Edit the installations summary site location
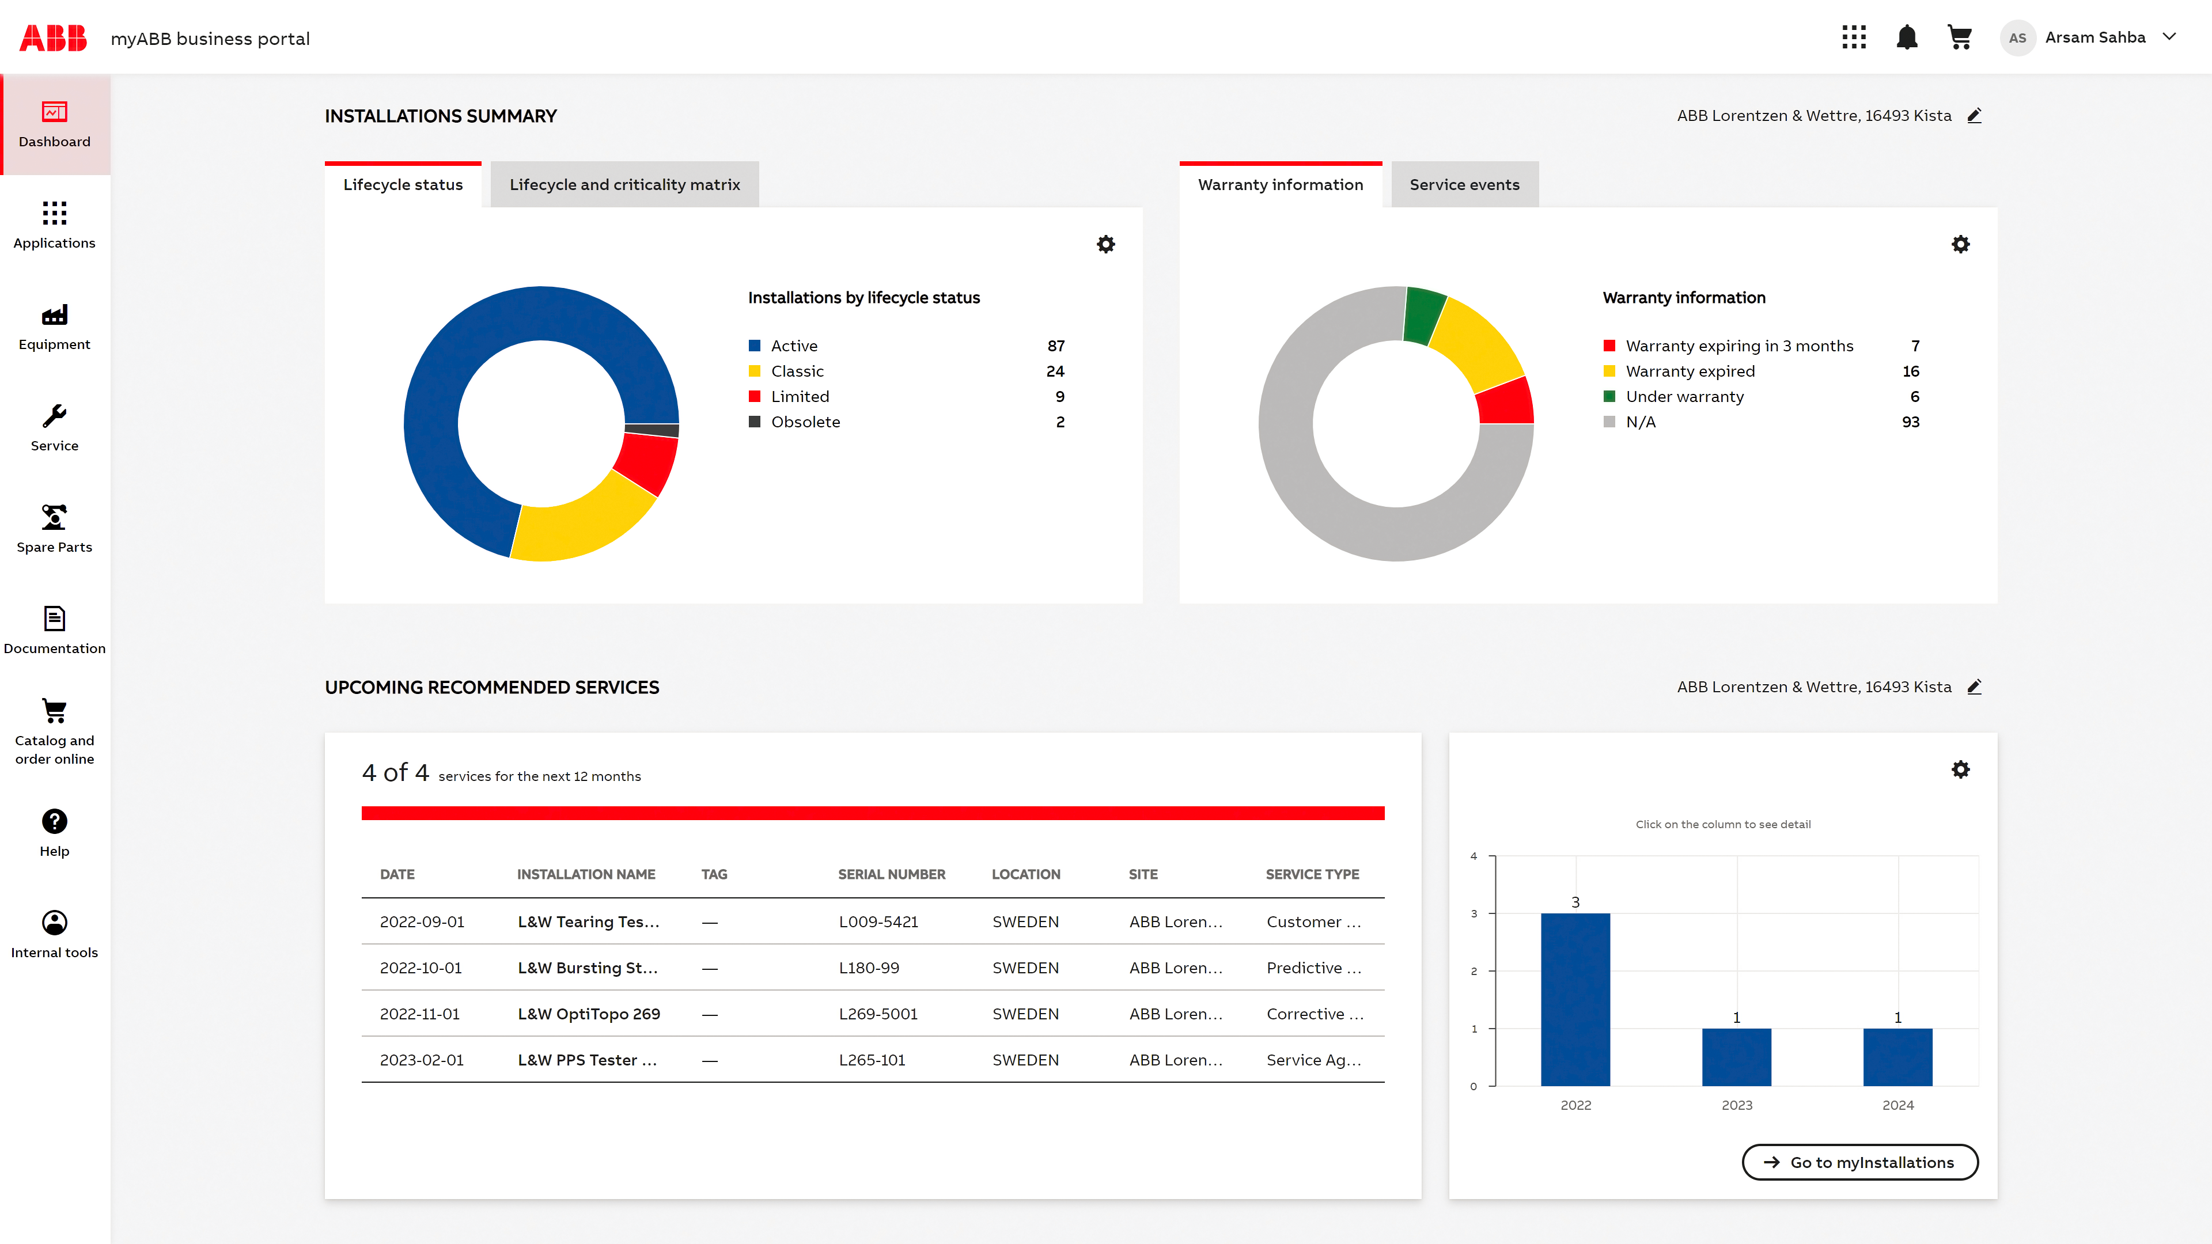This screenshot has width=2212, height=1244. pos(1974,116)
